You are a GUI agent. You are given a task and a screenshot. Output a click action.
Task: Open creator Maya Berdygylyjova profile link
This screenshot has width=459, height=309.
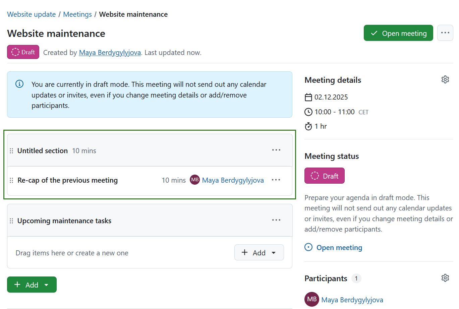click(110, 53)
